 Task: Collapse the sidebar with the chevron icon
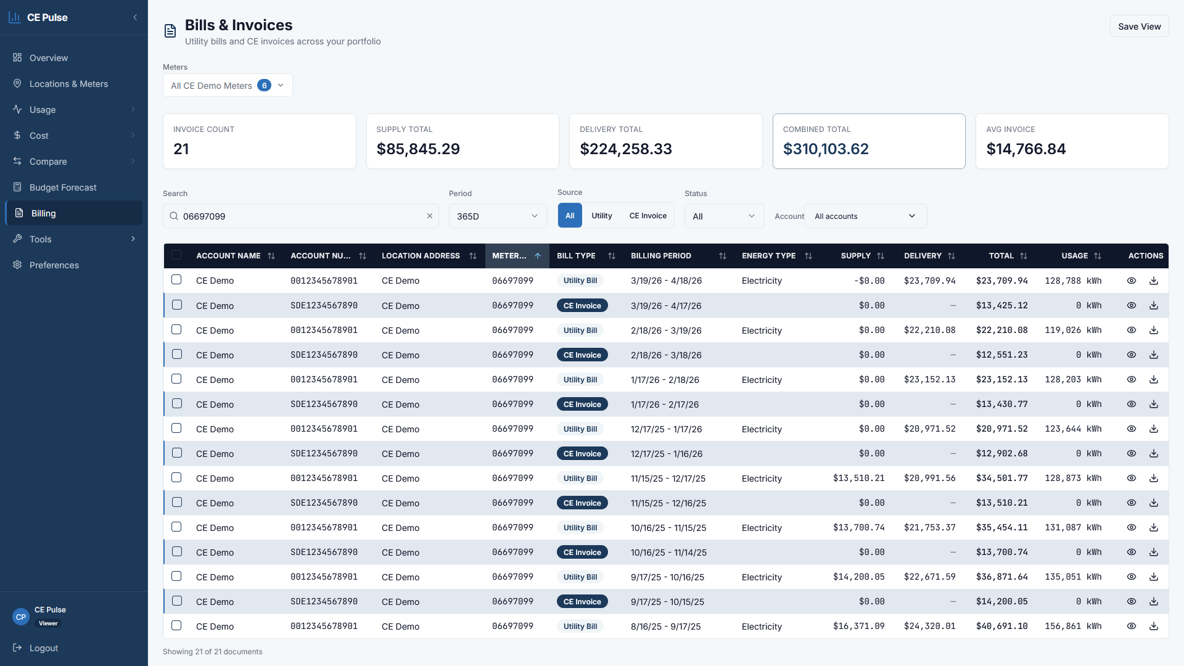click(135, 17)
